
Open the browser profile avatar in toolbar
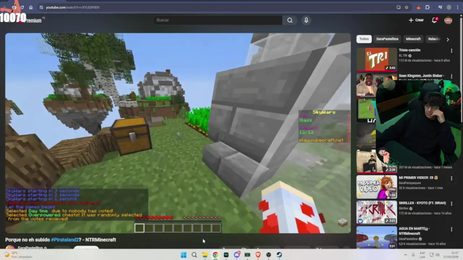coord(449,7)
